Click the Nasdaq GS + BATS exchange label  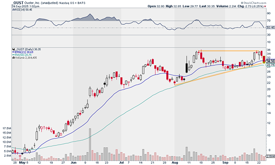click(72, 3)
